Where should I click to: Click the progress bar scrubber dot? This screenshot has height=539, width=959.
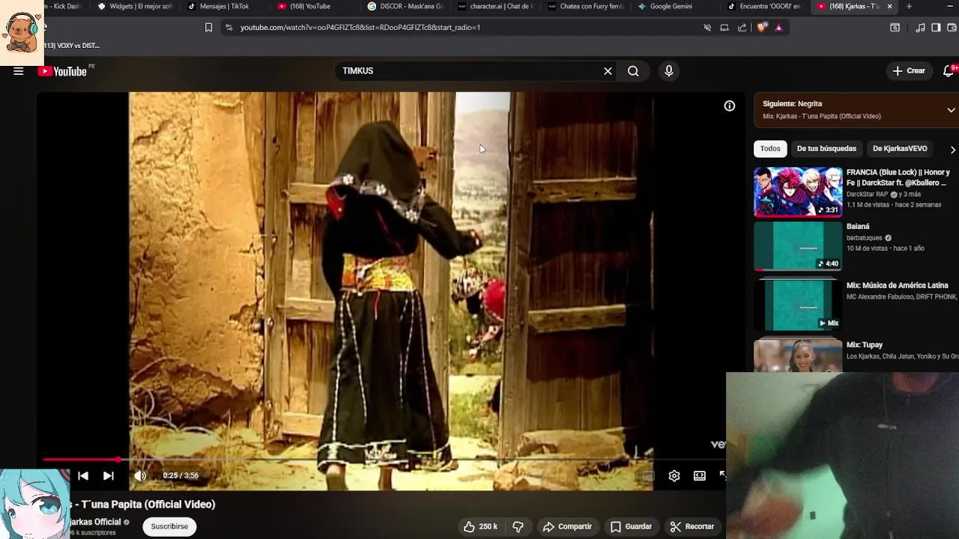click(118, 460)
